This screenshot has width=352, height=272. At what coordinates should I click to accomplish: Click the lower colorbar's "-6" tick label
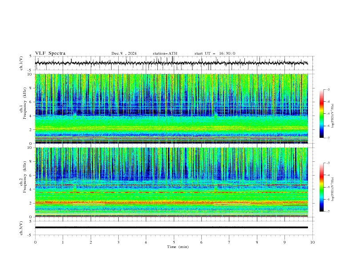[328, 199]
